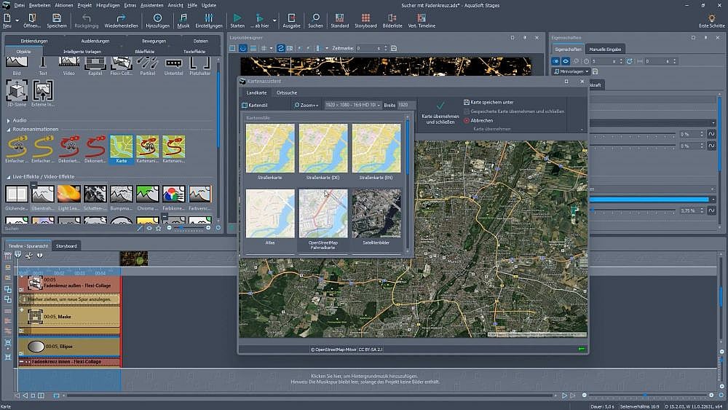Switch to the Ortssuche tab

coord(286,92)
